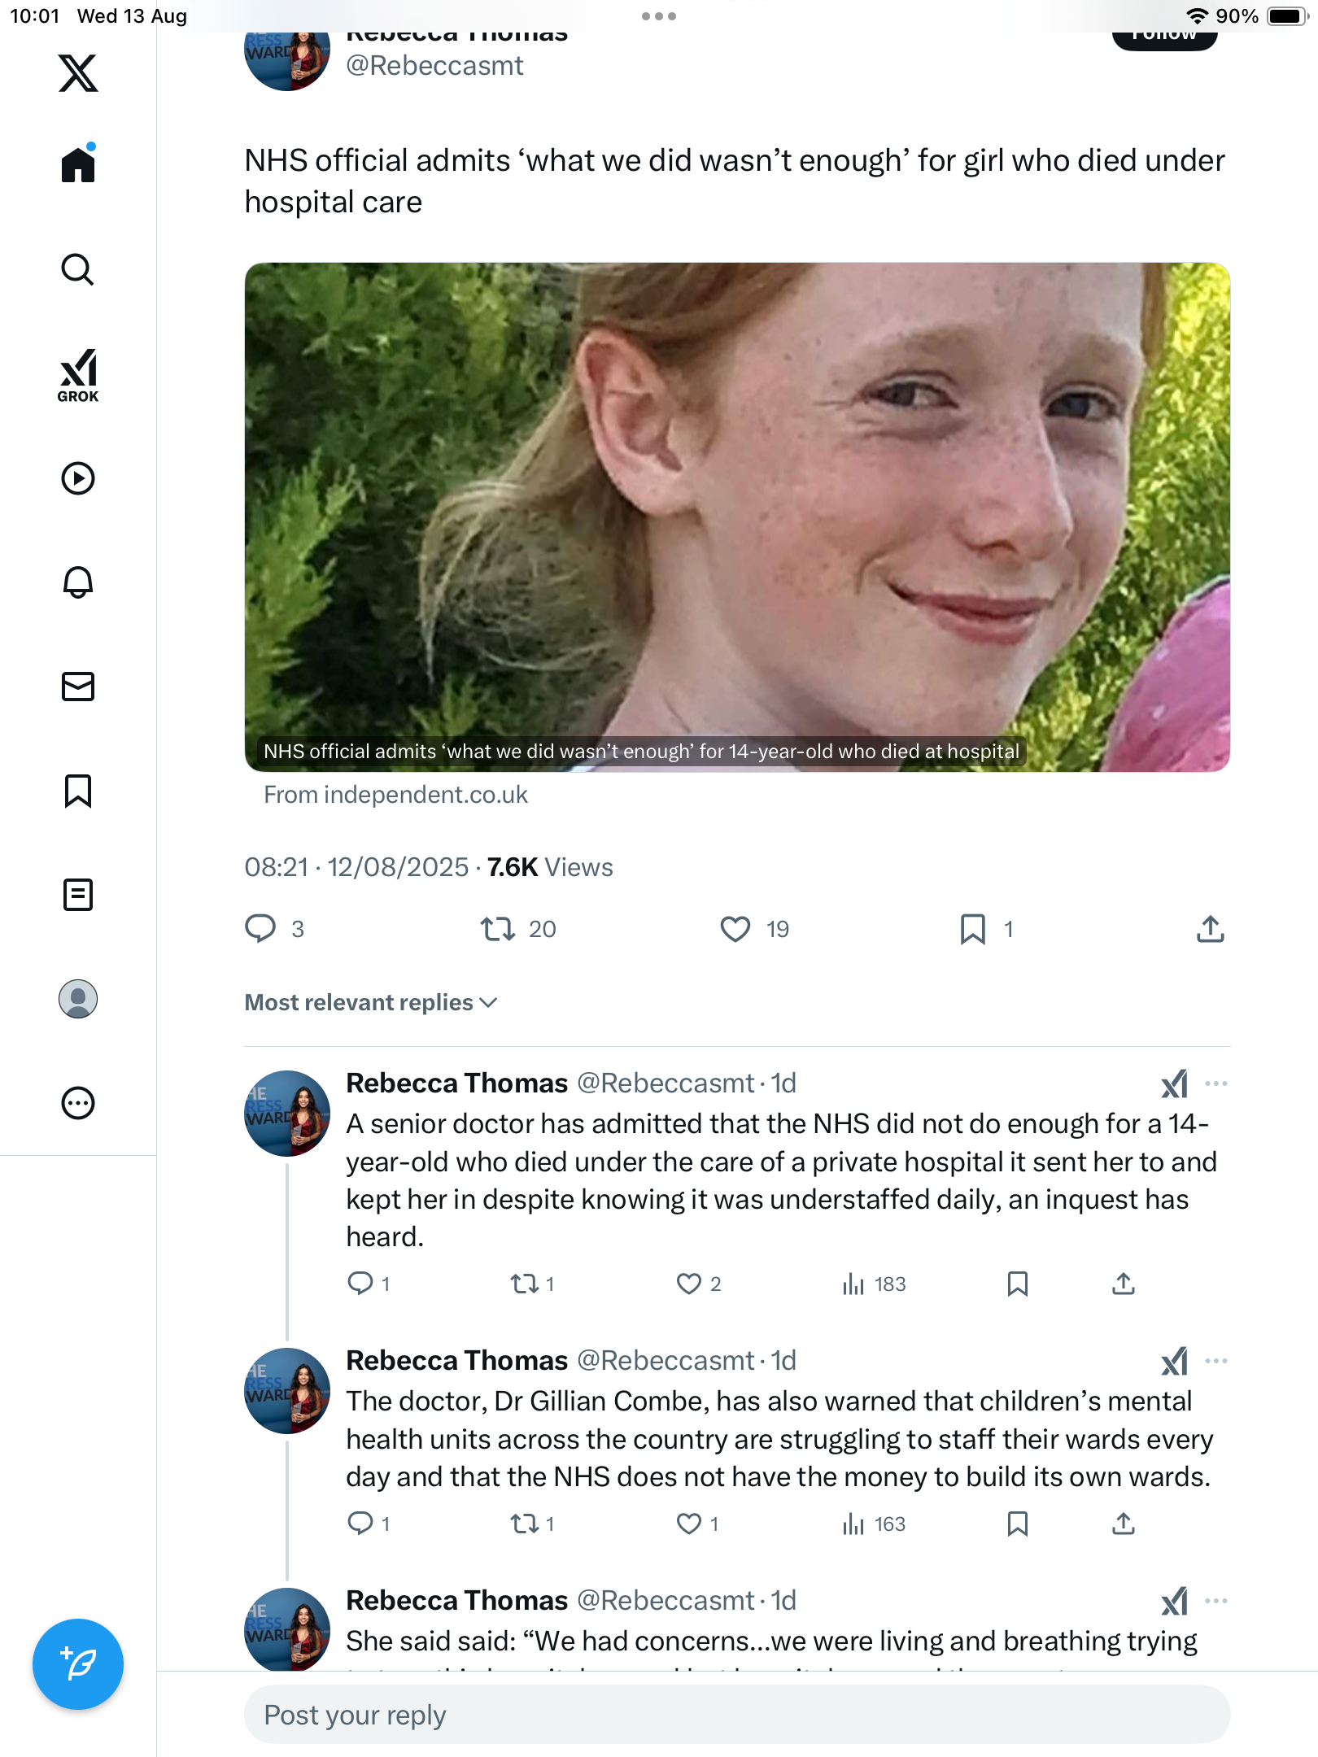Open the Search page
1318x1757 pixels.
[78, 269]
